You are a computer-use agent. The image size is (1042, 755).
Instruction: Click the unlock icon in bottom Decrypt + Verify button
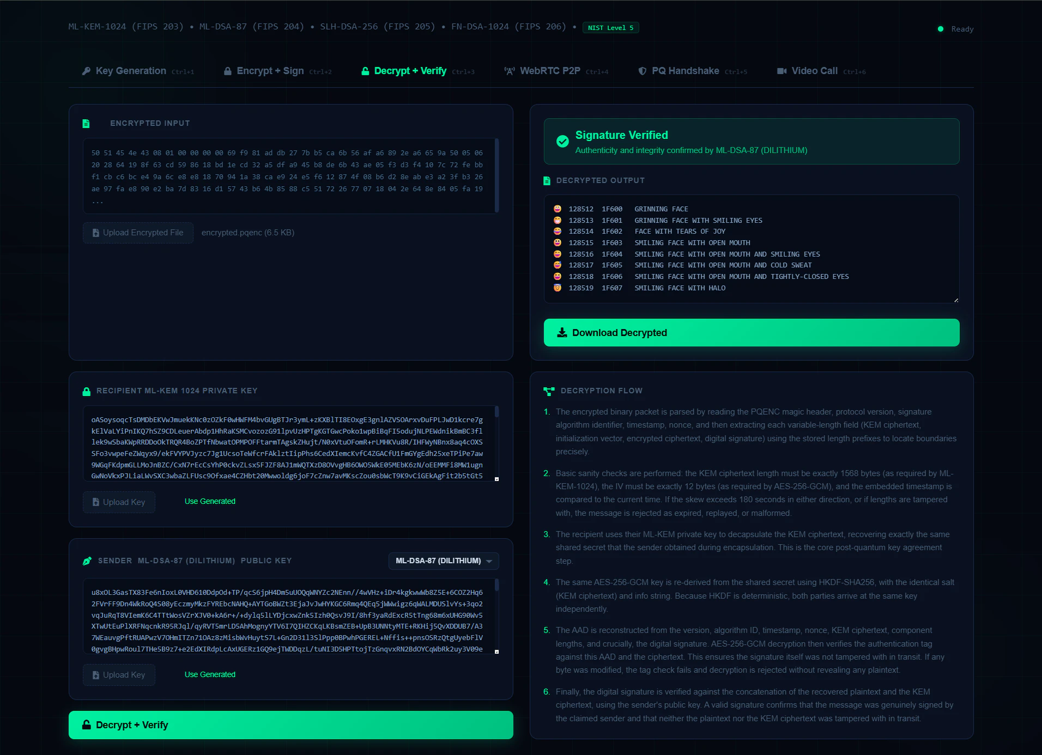click(86, 724)
